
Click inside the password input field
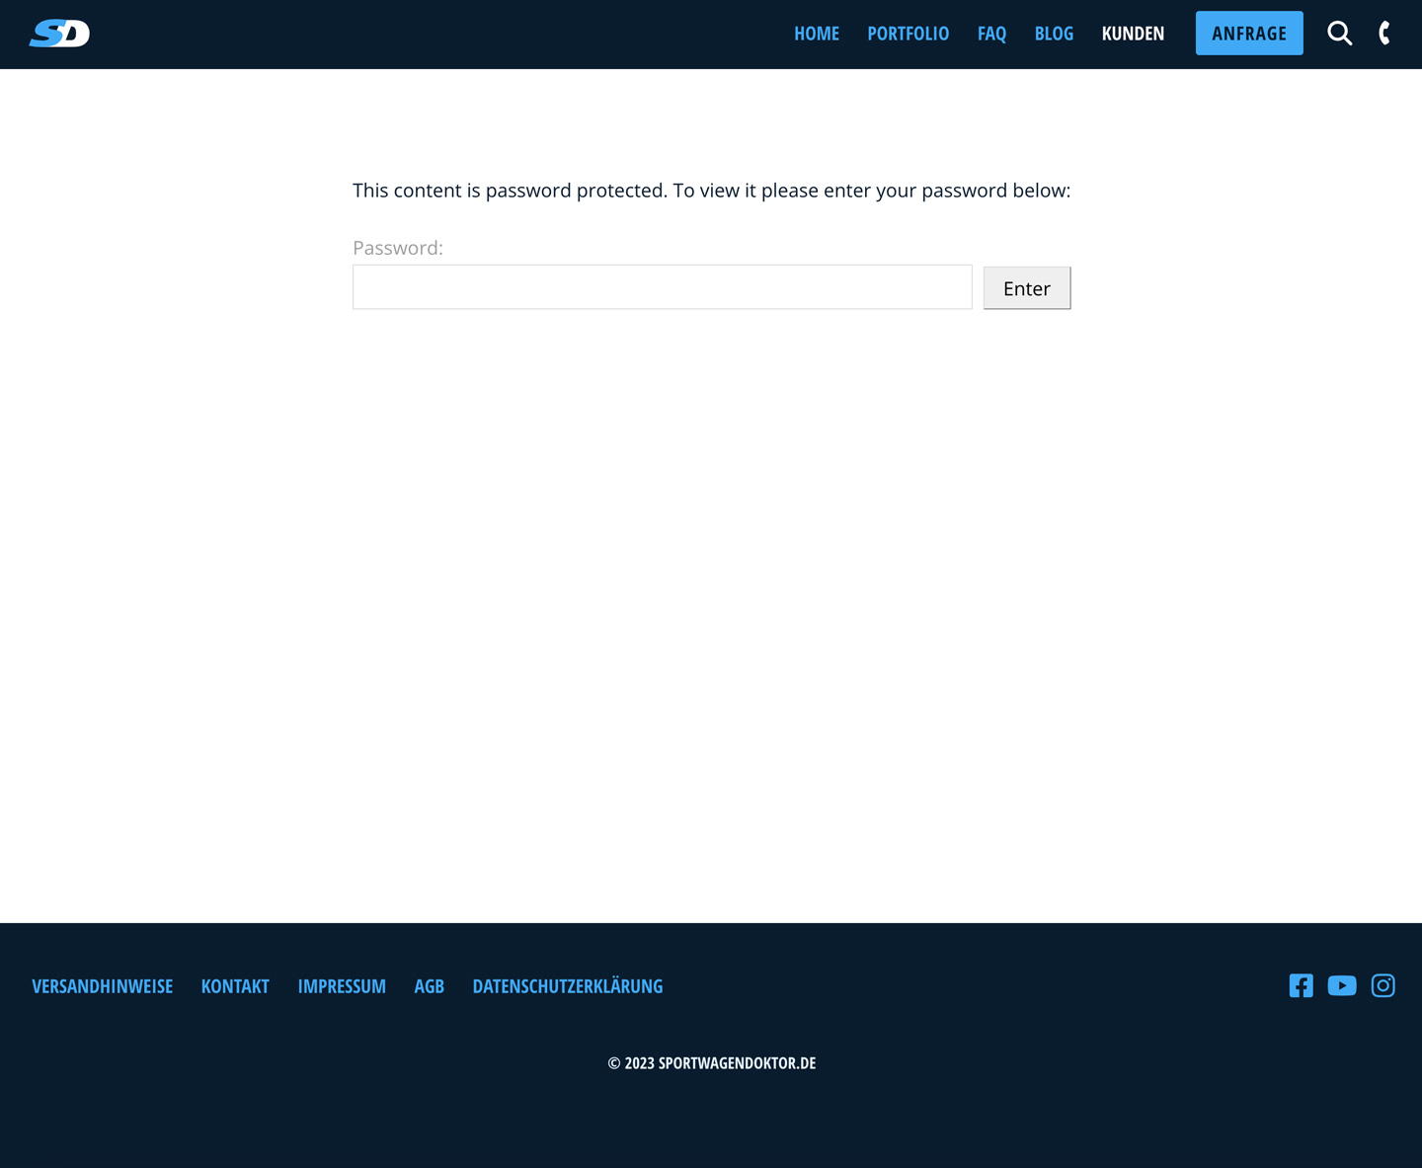[662, 286]
